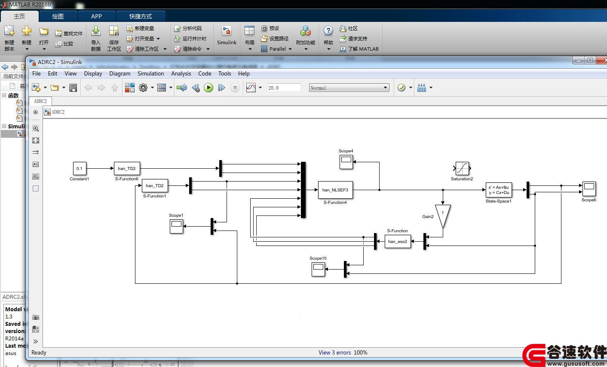
Task: Switch to MATLAB 绘图 ribbon tab
Action: [58, 16]
